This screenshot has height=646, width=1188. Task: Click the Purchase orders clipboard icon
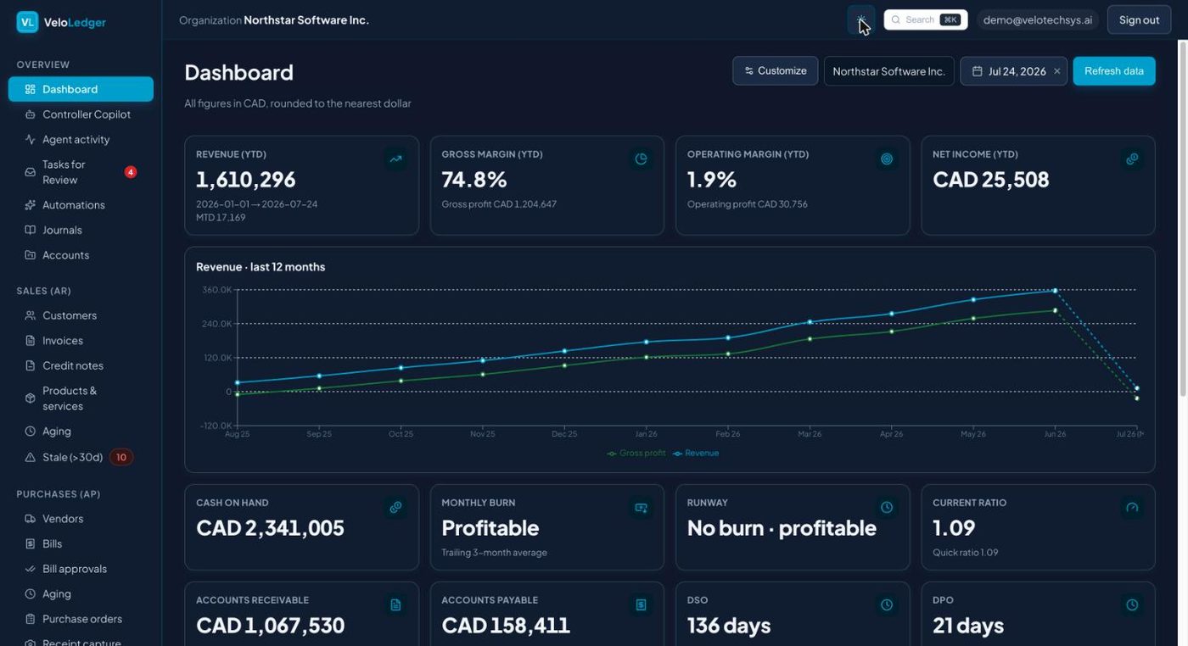(31, 619)
